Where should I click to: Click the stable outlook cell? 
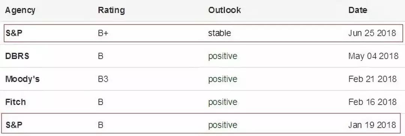[x=219, y=33]
